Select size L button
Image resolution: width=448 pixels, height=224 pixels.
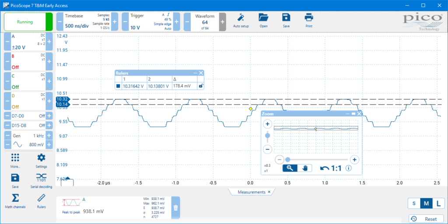pos(438,204)
